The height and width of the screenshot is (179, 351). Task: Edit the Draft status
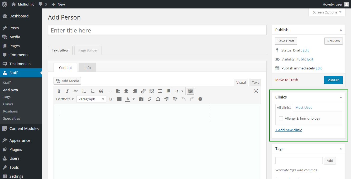(306, 50)
